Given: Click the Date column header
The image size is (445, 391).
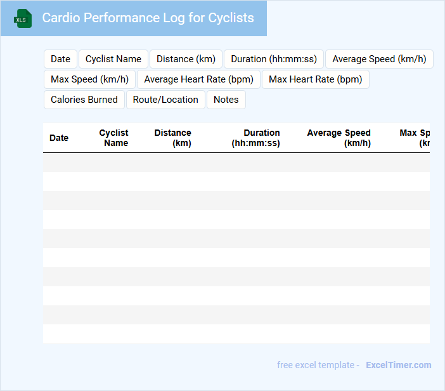Looking at the screenshot, I should (x=59, y=138).
